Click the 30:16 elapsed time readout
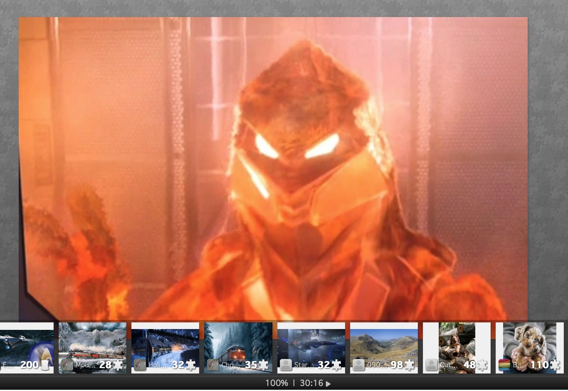 311,383
